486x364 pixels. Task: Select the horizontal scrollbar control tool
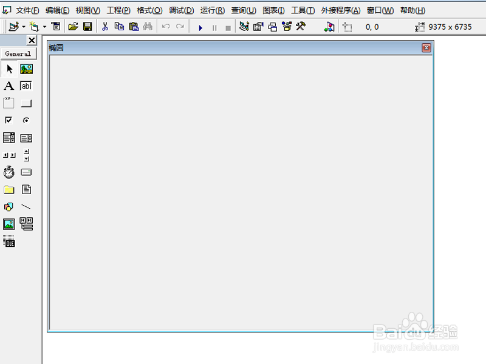tap(9, 155)
